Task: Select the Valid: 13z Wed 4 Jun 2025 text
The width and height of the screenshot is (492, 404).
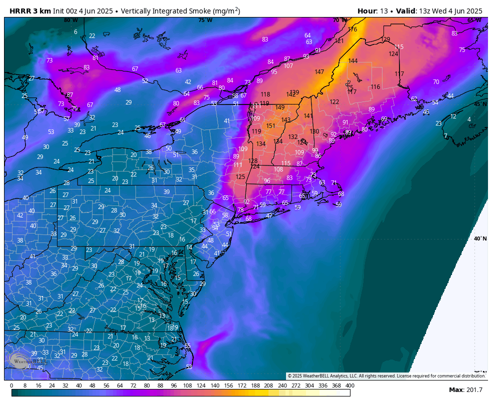Action: (439, 11)
